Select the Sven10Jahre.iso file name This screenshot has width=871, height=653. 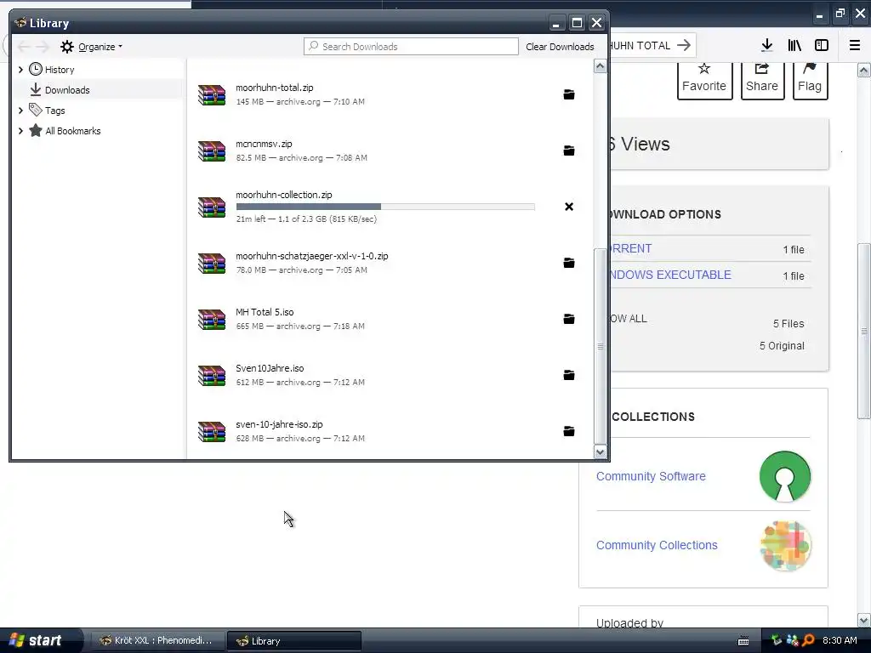coord(270,368)
